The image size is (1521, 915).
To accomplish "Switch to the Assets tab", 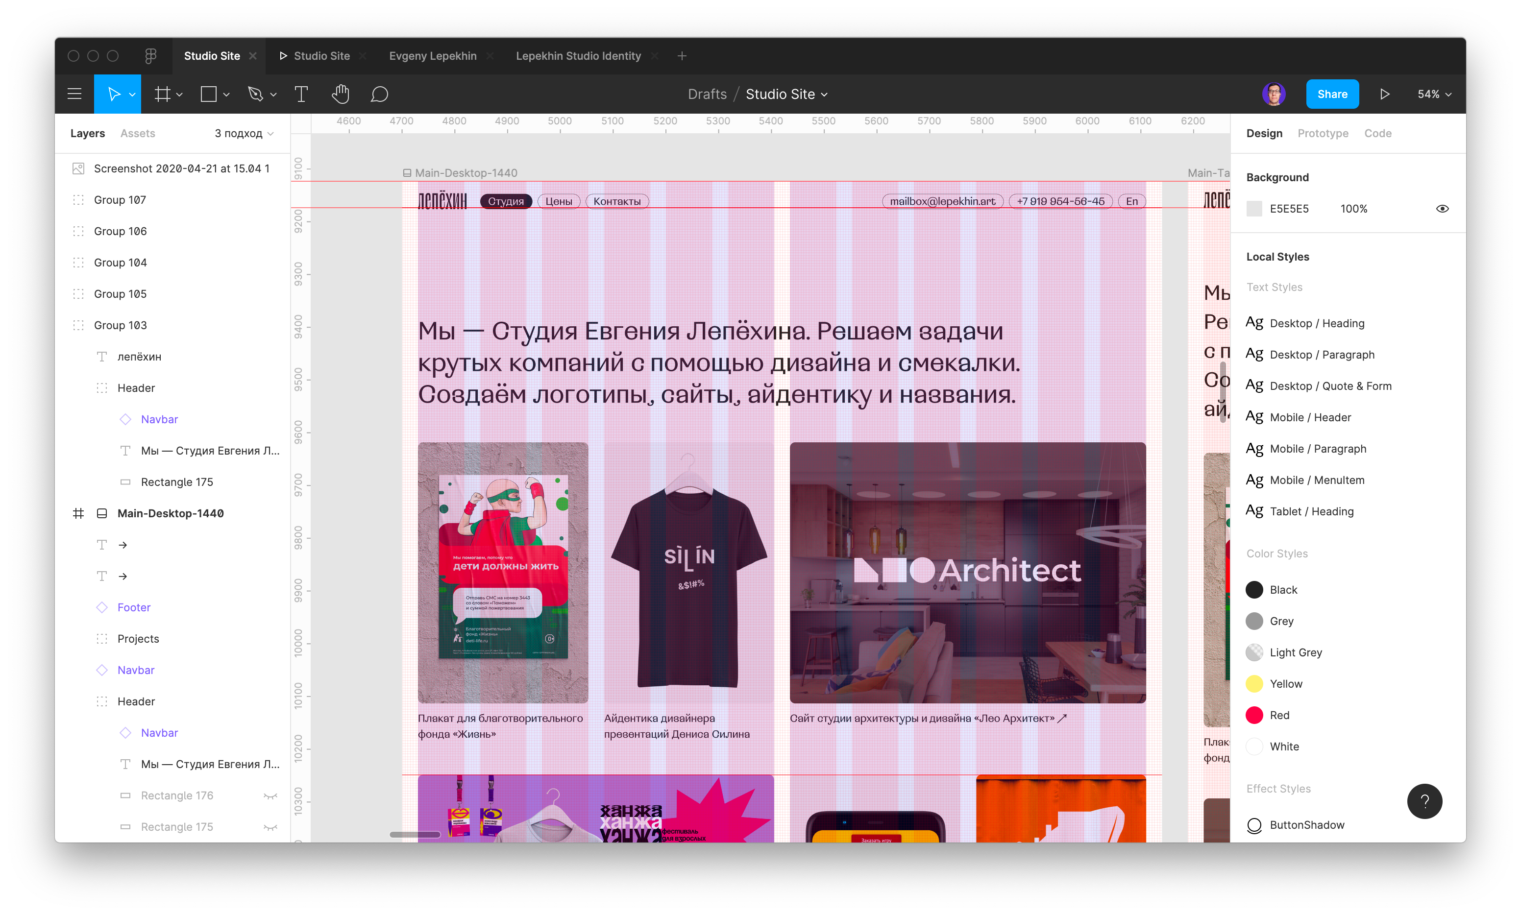I will (x=138, y=133).
